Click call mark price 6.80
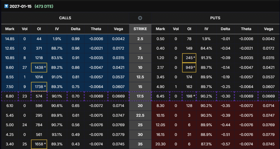 point(10,96)
